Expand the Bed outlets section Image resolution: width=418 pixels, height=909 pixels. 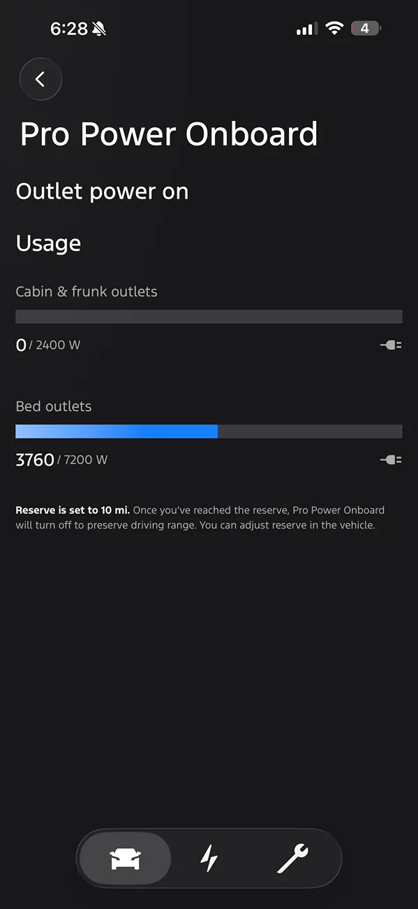click(x=54, y=406)
